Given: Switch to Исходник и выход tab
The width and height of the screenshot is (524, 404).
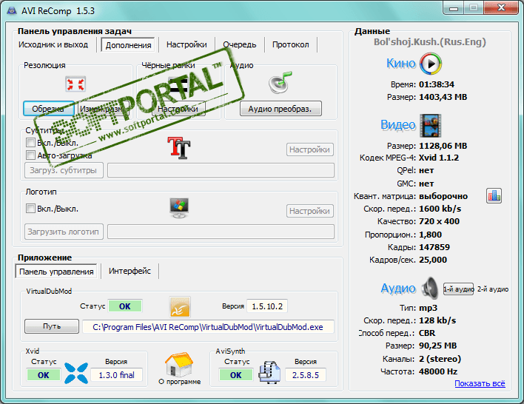Looking at the screenshot, I should [53, 45].
